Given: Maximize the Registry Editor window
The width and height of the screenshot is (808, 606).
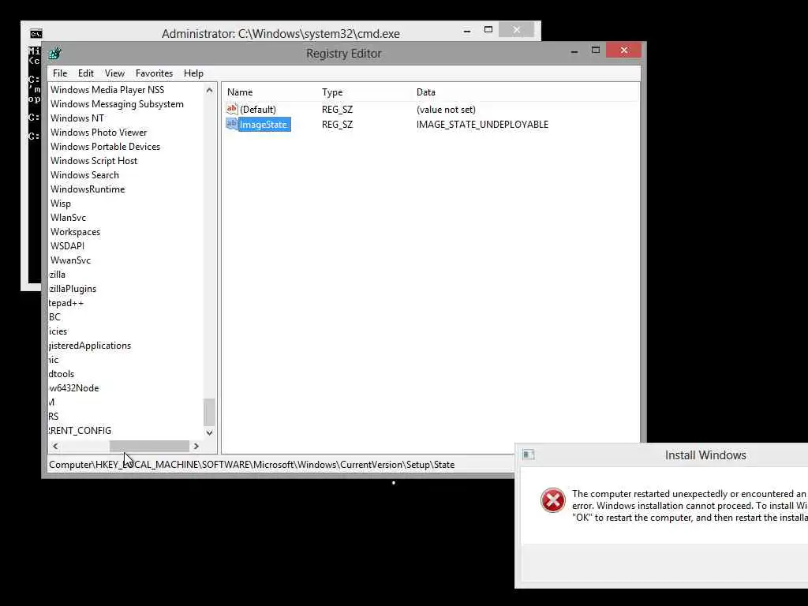Looking at the screenshot, I should click(x=596, y=50).
